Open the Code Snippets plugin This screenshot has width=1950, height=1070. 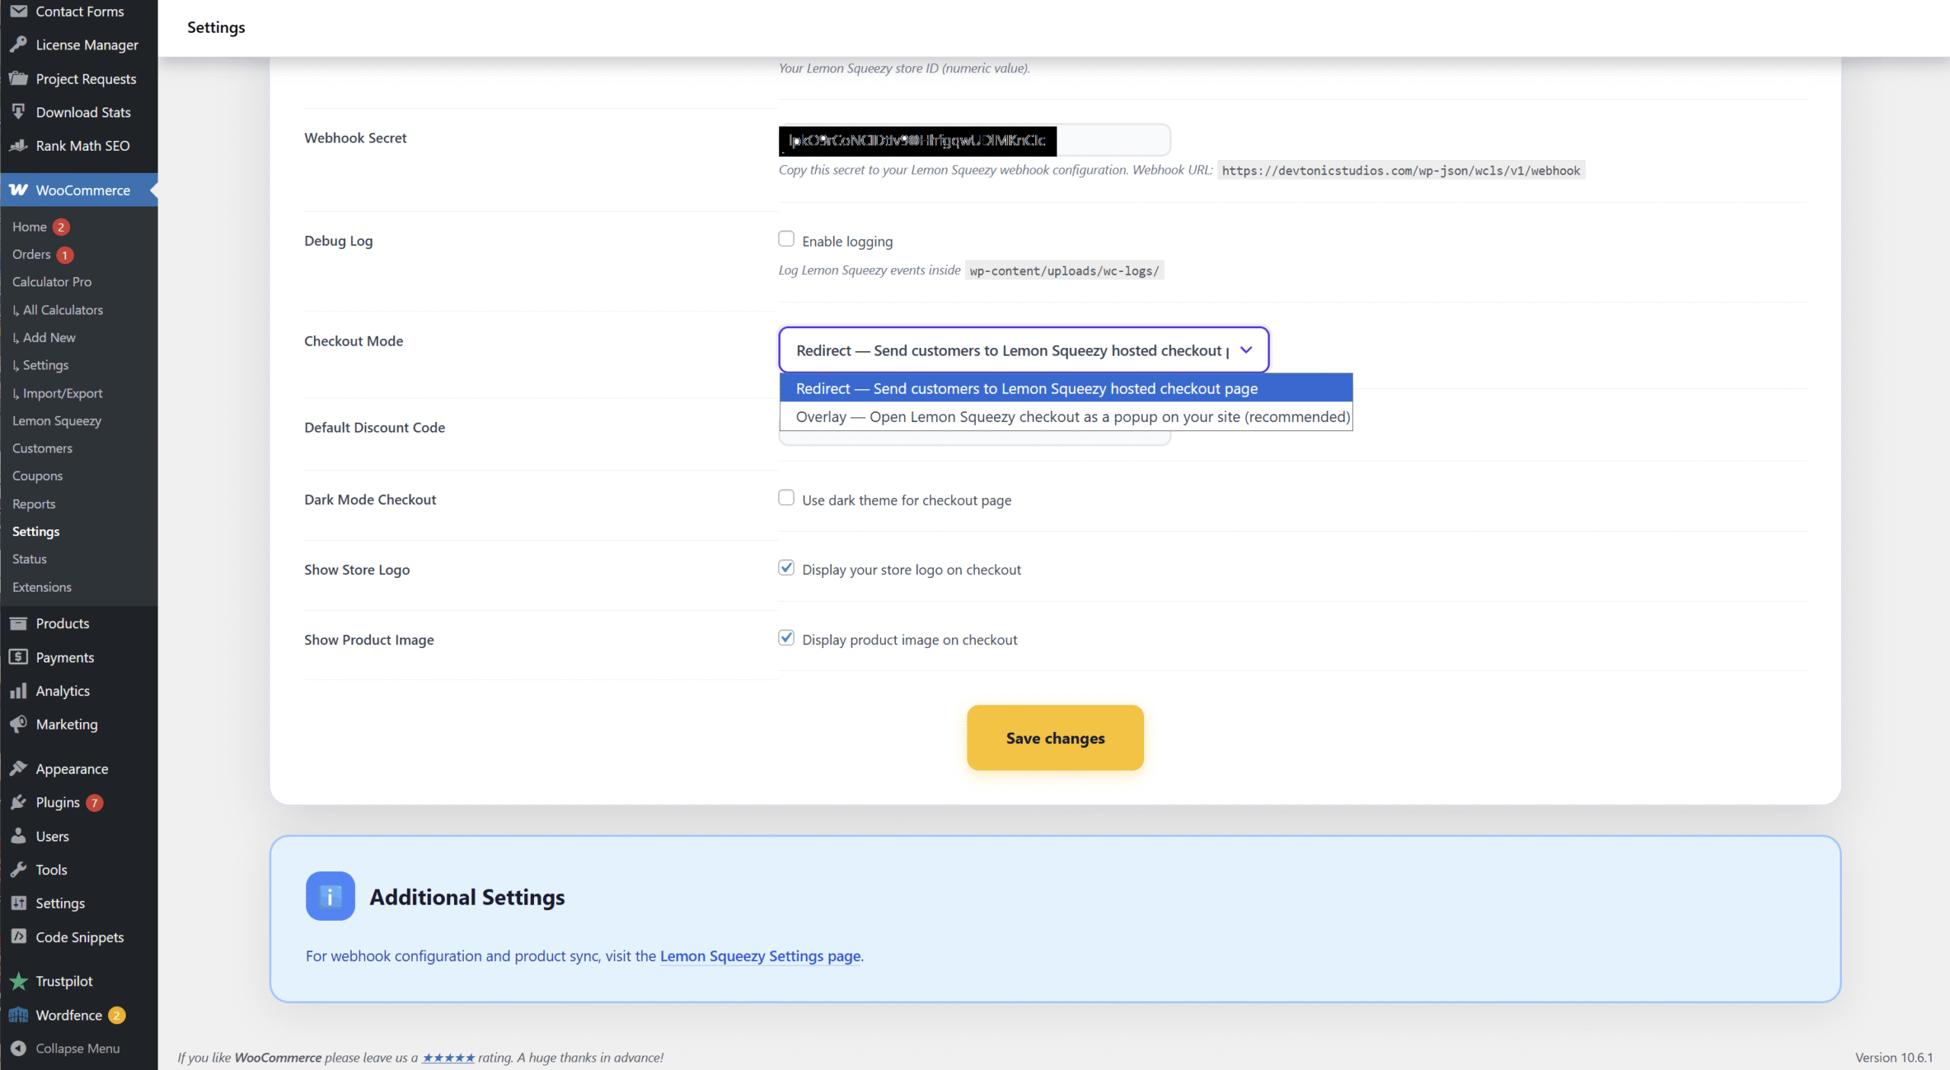(79, 937)
